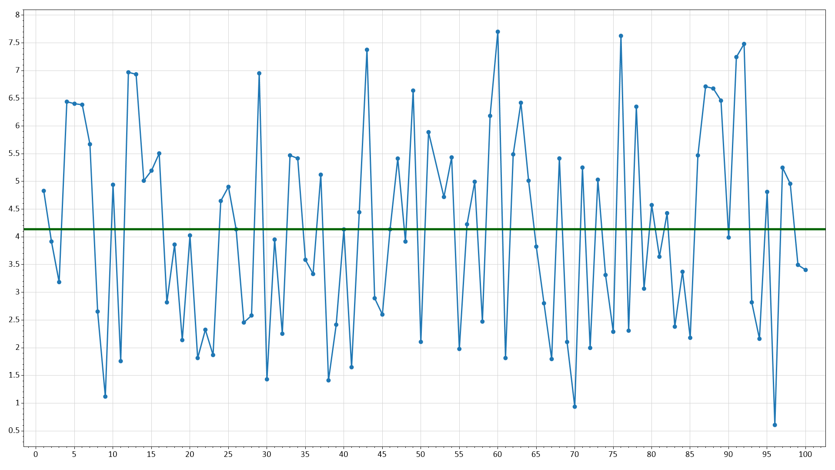Click the x-axis tick label 0
Screen dimensions: 835x470
pyautogui.click(x=36, y=454)
